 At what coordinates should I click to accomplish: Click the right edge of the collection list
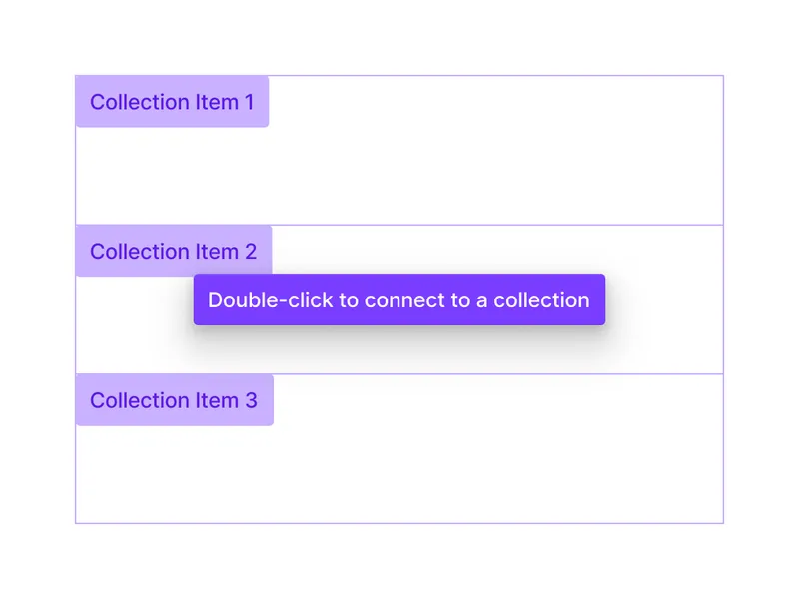[723, 299]
